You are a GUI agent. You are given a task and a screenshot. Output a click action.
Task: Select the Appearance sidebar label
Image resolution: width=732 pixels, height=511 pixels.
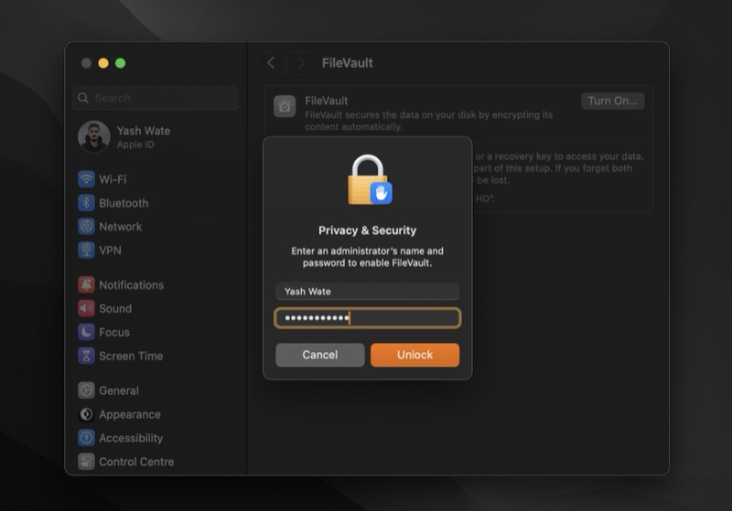(x=130, y=414)
